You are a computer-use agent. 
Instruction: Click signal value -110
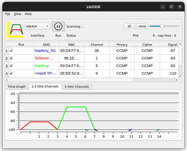(172, 73)
